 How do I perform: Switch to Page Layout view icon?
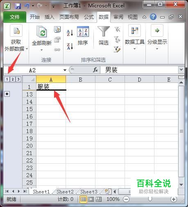(91, 199)
